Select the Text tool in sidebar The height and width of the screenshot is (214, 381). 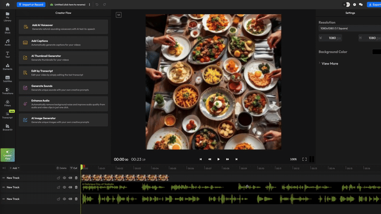pos(8,54)
